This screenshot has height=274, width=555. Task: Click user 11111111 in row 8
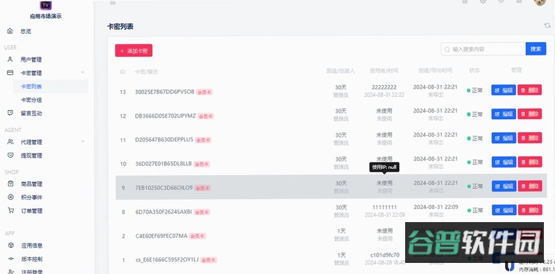[x=384, y=207]
